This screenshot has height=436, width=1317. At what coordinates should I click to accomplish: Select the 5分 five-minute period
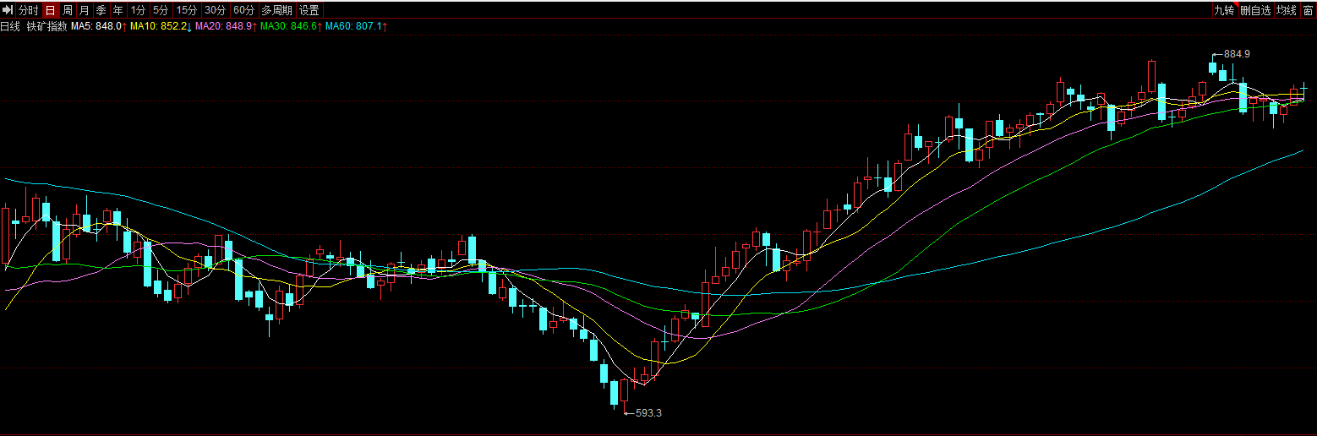coord(161,10)
